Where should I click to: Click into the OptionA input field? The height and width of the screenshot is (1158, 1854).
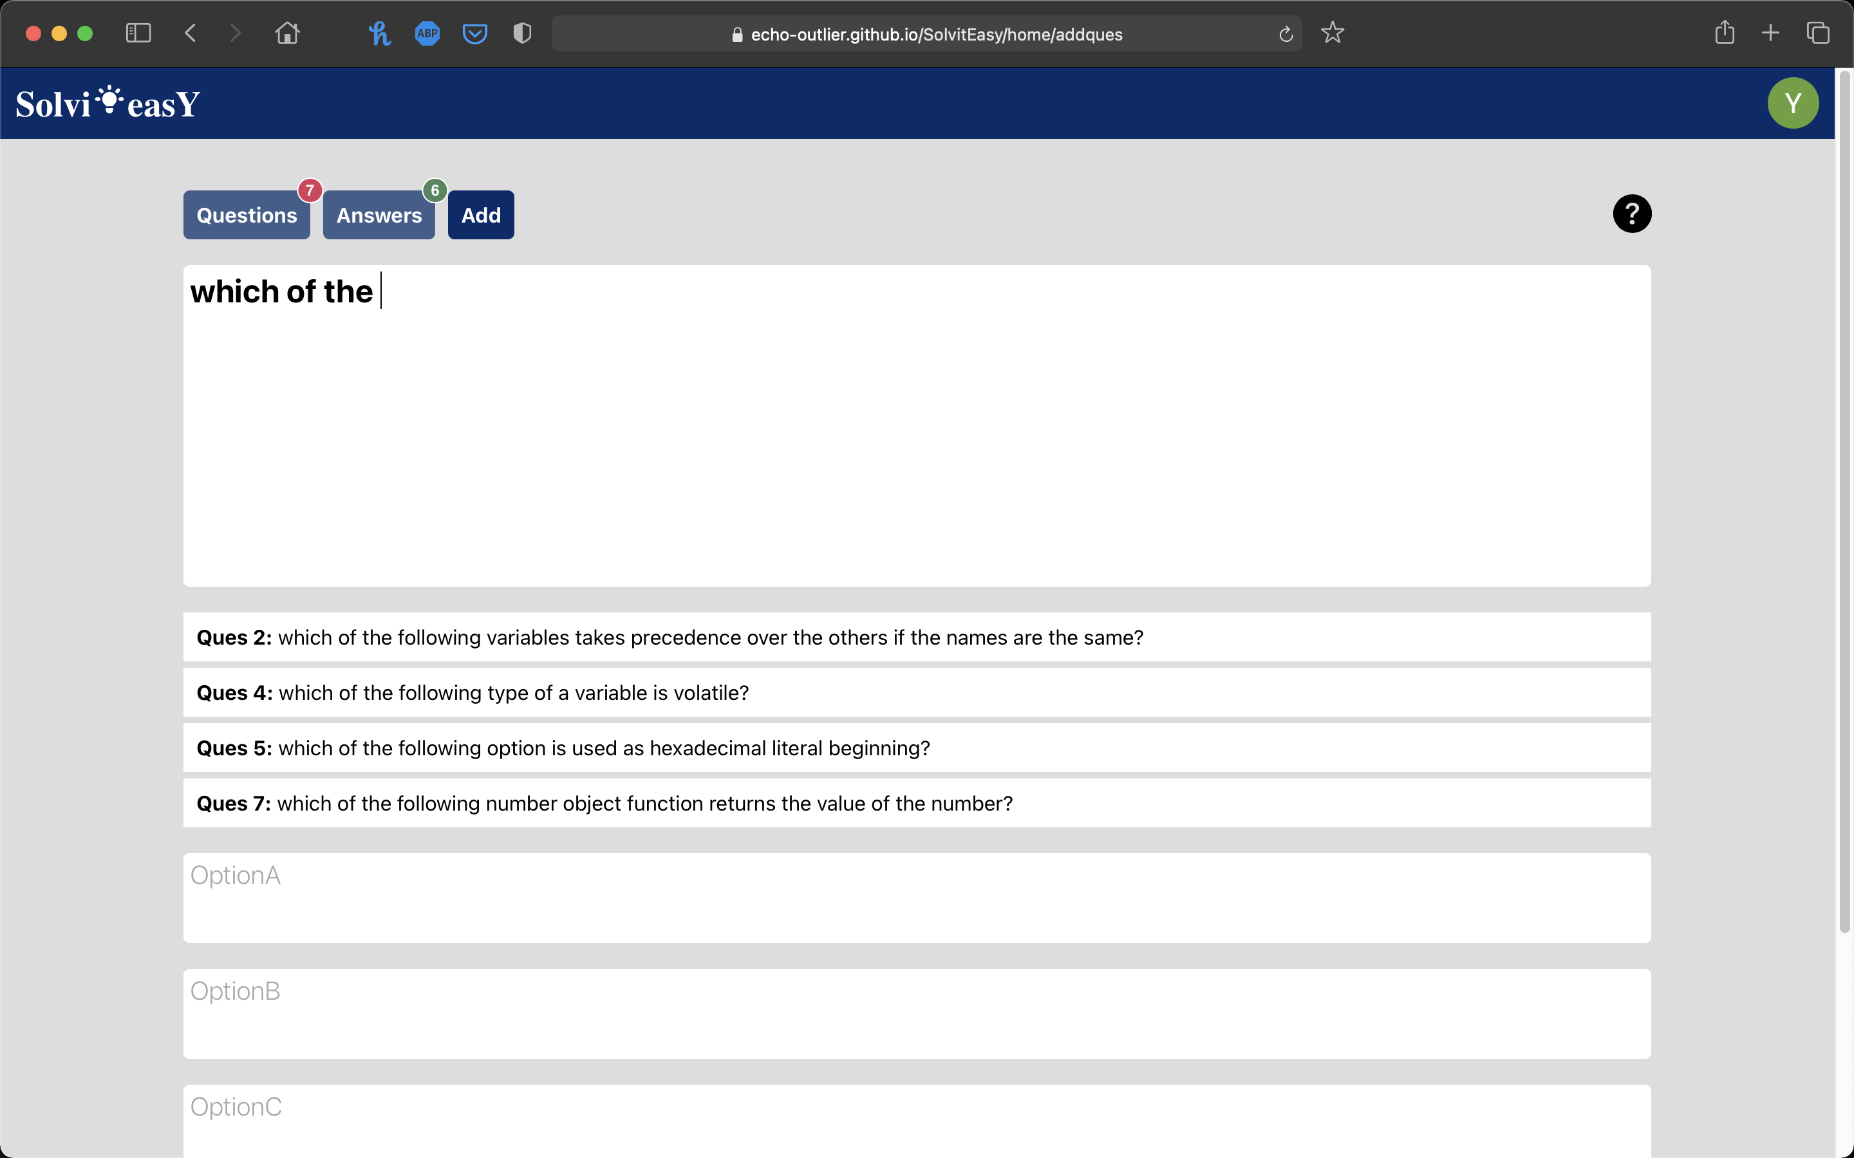(x=917, y=897)
